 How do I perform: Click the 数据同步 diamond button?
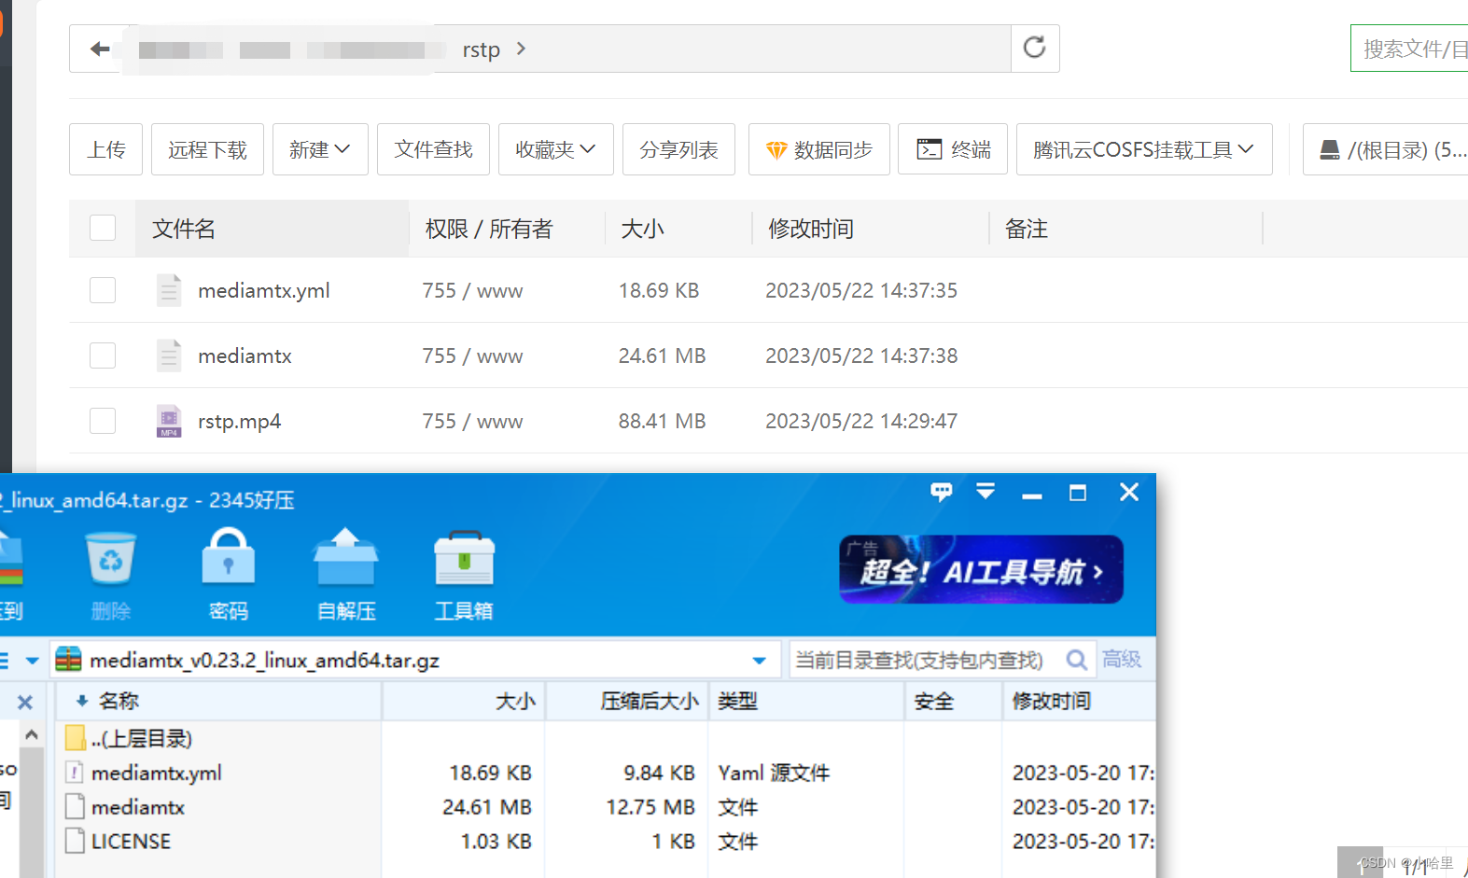coord(818,149)
